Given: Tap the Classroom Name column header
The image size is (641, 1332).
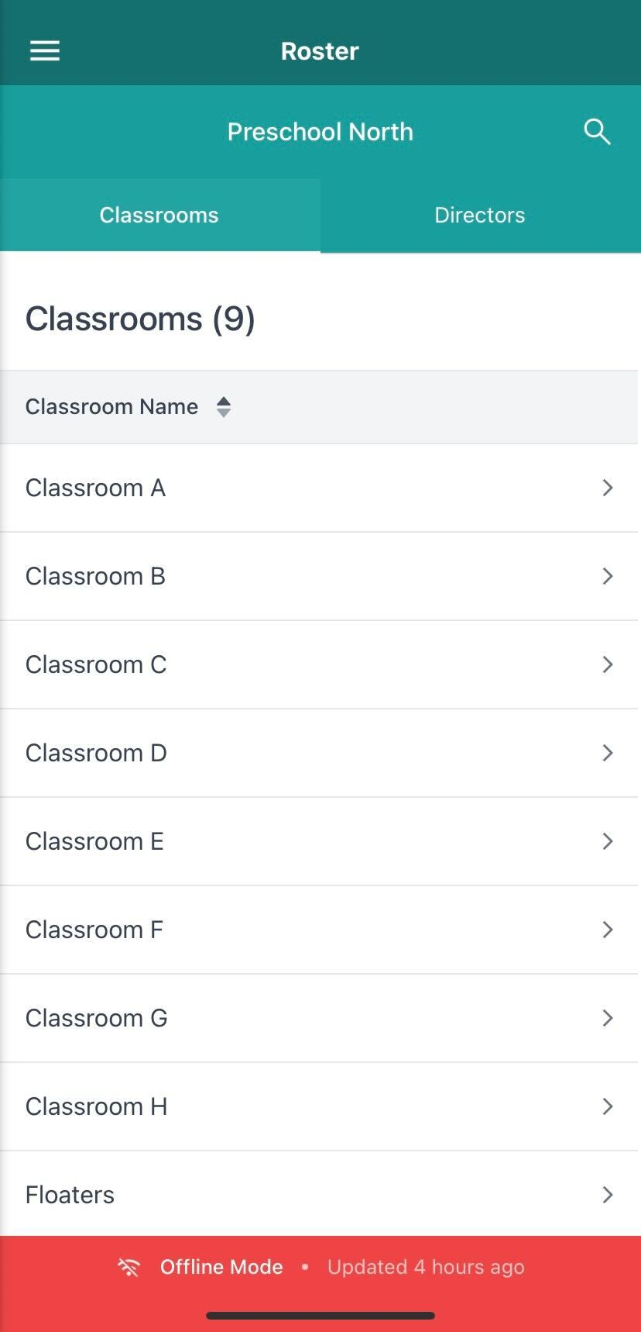Looking at the screenshot, I should click(x=112, y=407).
